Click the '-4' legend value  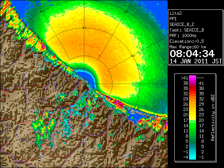(185, 157)
